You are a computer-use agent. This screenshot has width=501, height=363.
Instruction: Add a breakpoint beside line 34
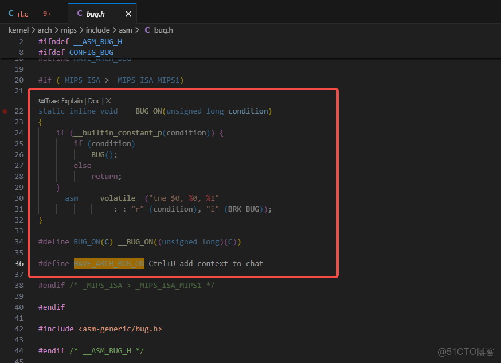pyautogui.click(x=5, y=241)
